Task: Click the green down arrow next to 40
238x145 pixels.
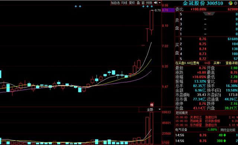Action: [225, 135]
